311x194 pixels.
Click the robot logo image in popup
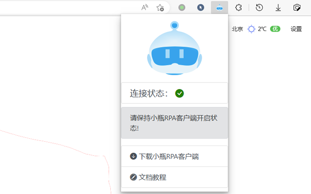tap(174, 48)
